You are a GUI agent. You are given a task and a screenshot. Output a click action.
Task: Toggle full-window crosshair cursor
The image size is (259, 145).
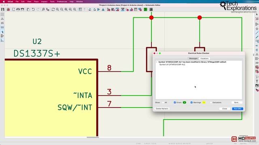pyautogui.click(x=2, y=32)
